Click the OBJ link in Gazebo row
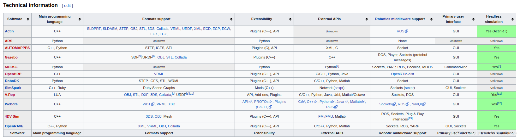This screenshot has height=139, width=520. 161,57
